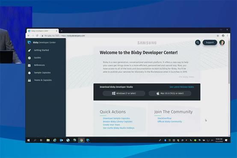This screenshot has height=158, width=237.
Task: Bookmark page with the star icon
Action: pos(218,36)
